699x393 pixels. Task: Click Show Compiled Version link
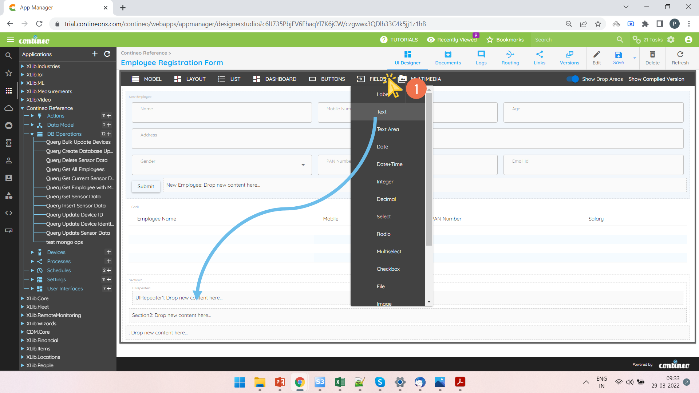click(x=656, y=79)
